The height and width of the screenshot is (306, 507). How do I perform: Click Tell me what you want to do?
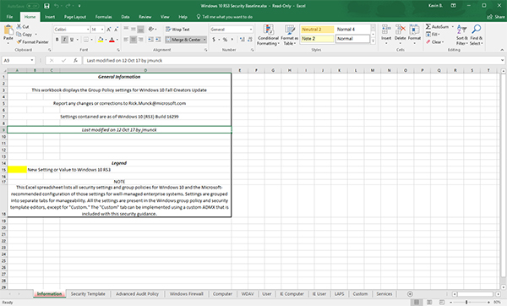(x=225, y=17)
